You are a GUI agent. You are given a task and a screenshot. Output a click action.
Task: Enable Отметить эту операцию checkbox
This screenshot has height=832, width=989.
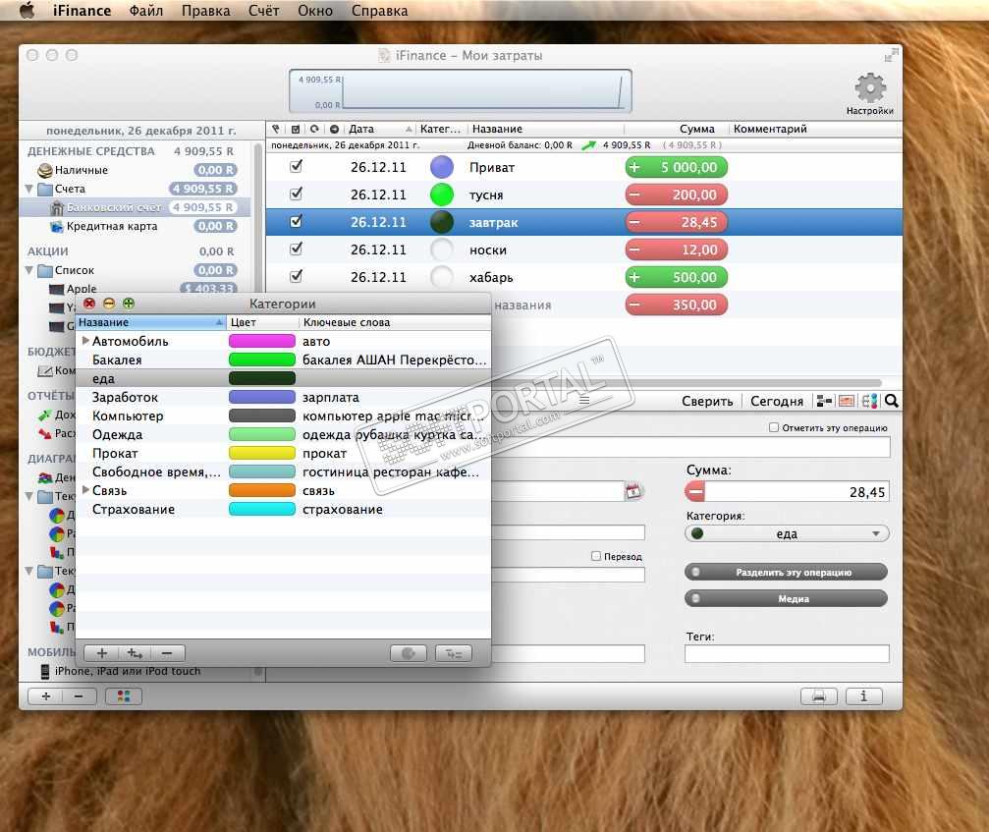[x=773, y=427]
